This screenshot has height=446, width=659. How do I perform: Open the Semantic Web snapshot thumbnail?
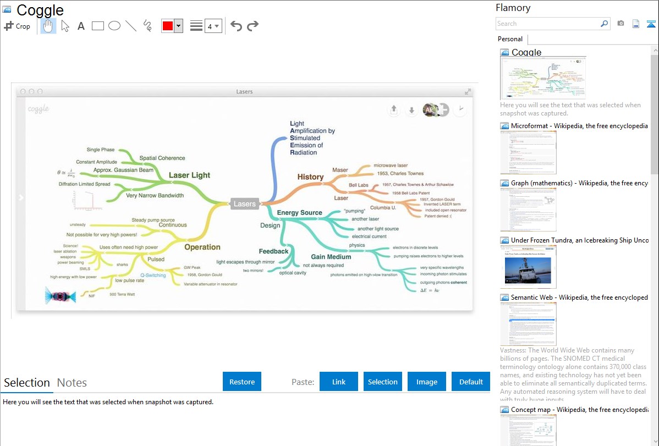(528, 324)
